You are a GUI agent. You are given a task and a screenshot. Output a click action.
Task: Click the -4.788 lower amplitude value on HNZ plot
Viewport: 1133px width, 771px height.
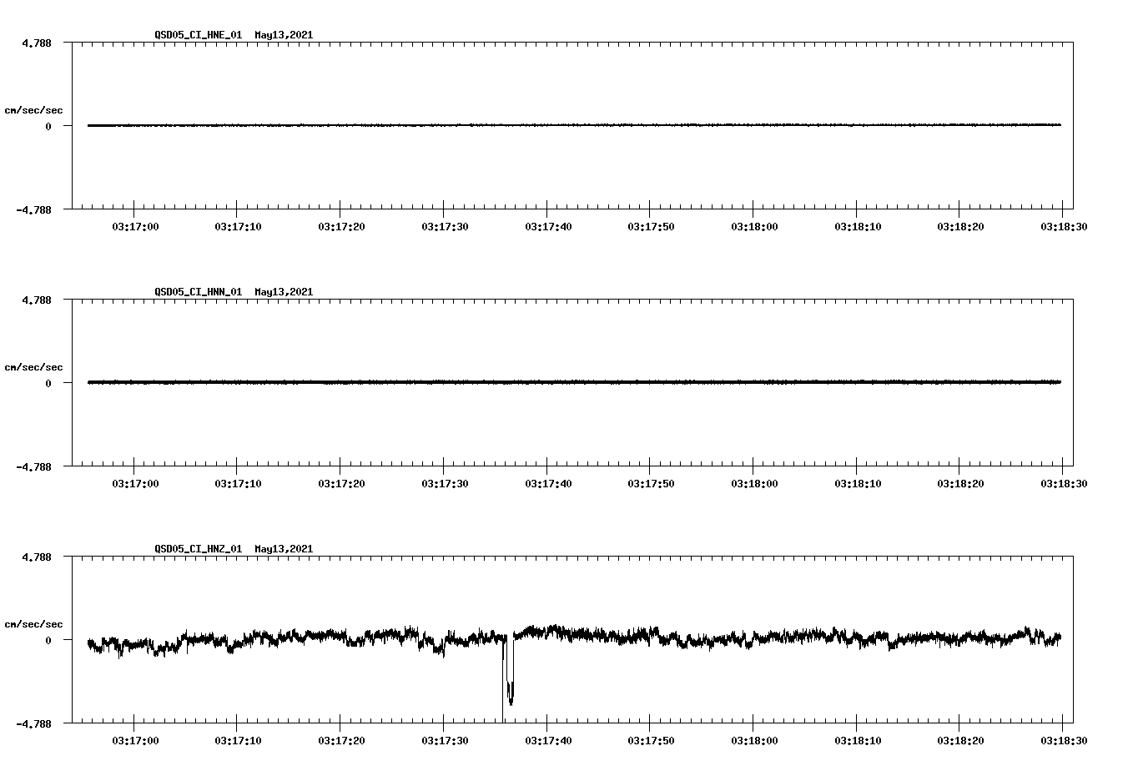[x=33, y=723]
